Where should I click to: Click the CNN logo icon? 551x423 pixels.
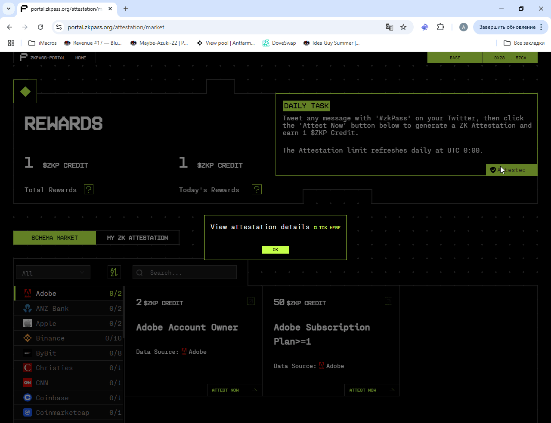click(x=28, y=383)
